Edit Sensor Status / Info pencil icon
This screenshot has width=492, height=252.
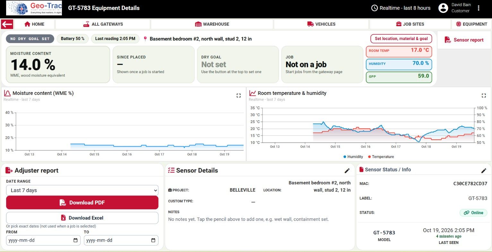(484, 171)
